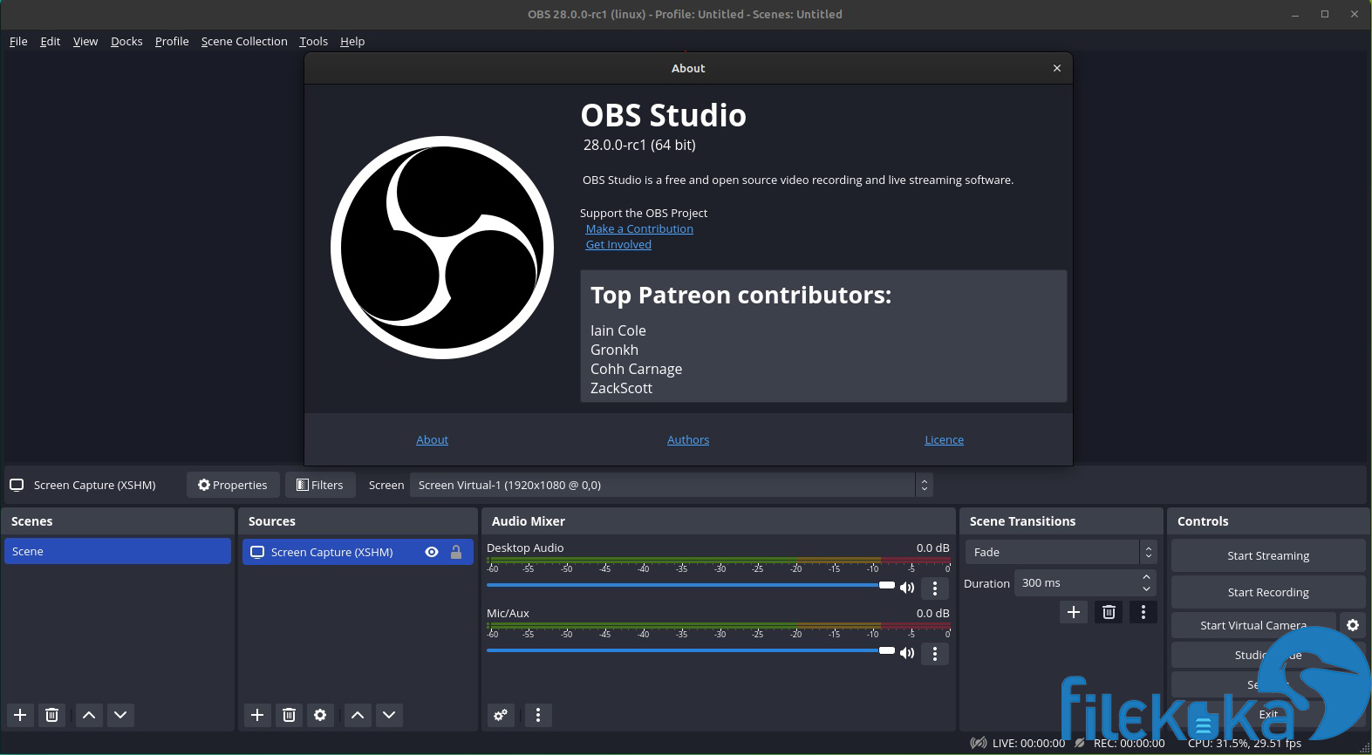Toggle Screen Capture source visibility eye

pos(432,552)
